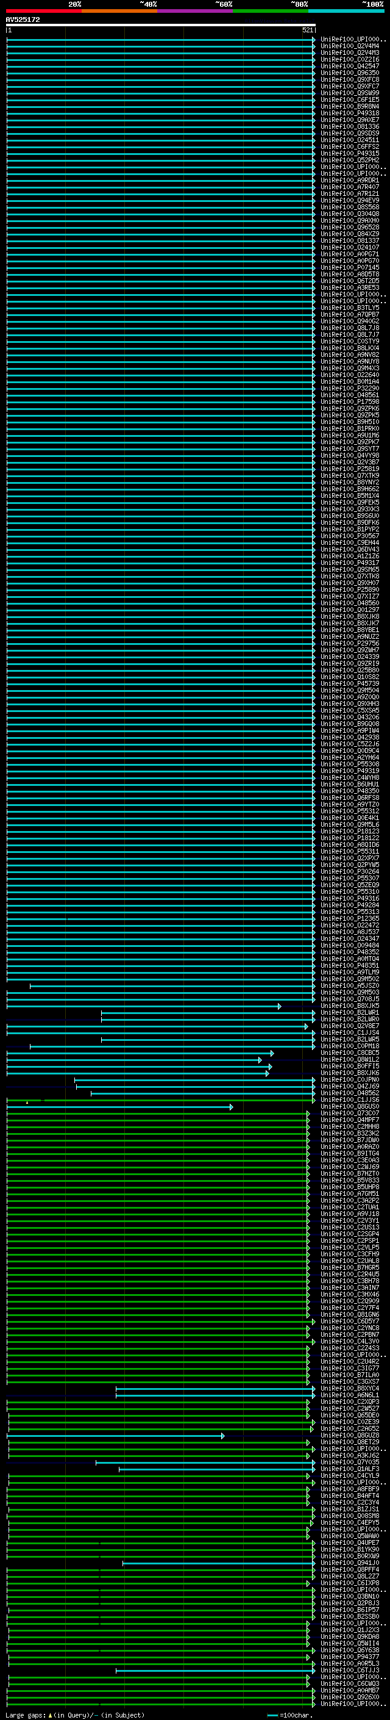
Task: Click the white query sequence bar
Action: 161,24
